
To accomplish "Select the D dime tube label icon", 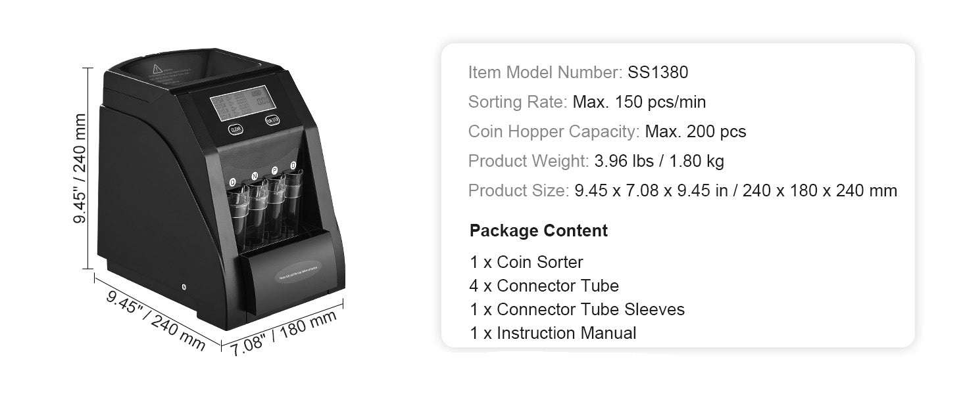I will tap(293, 165).
